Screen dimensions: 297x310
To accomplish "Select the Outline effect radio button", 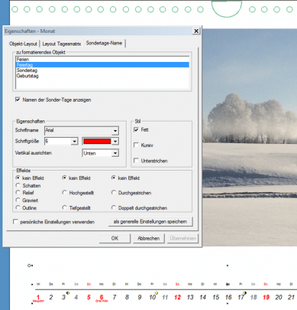I will pos(18,207).
